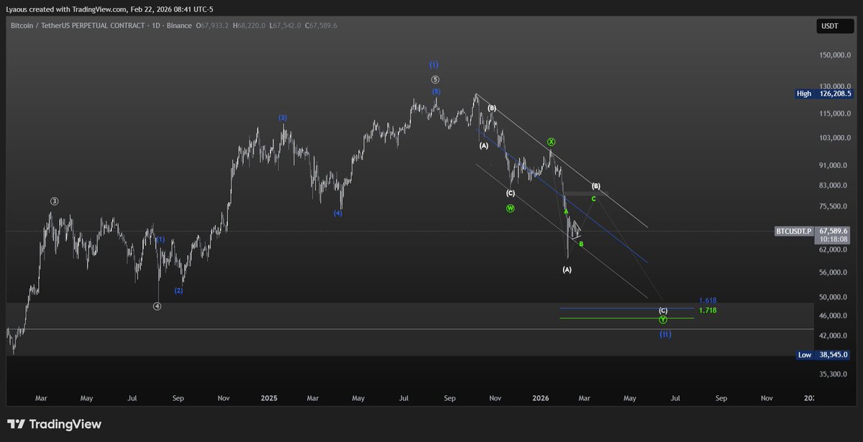Viewport: 863px width, 442px height.
Task: Click the 115,000.0 price axis label
Action: click(x=834, y=114)
